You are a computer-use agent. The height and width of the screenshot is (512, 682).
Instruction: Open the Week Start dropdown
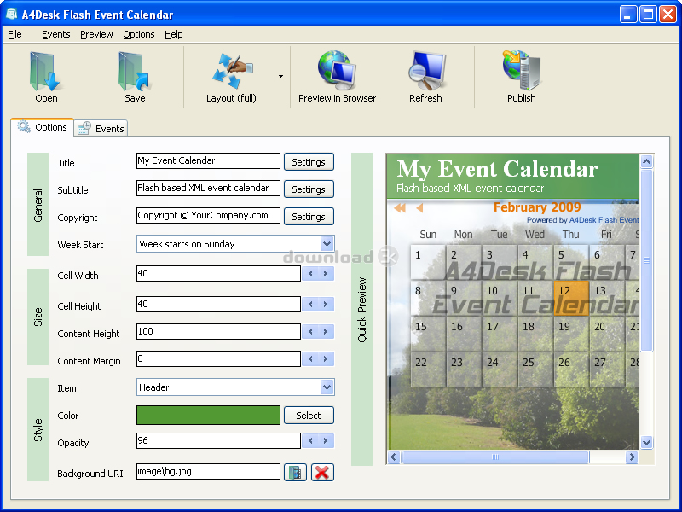[x=327, y=244]
